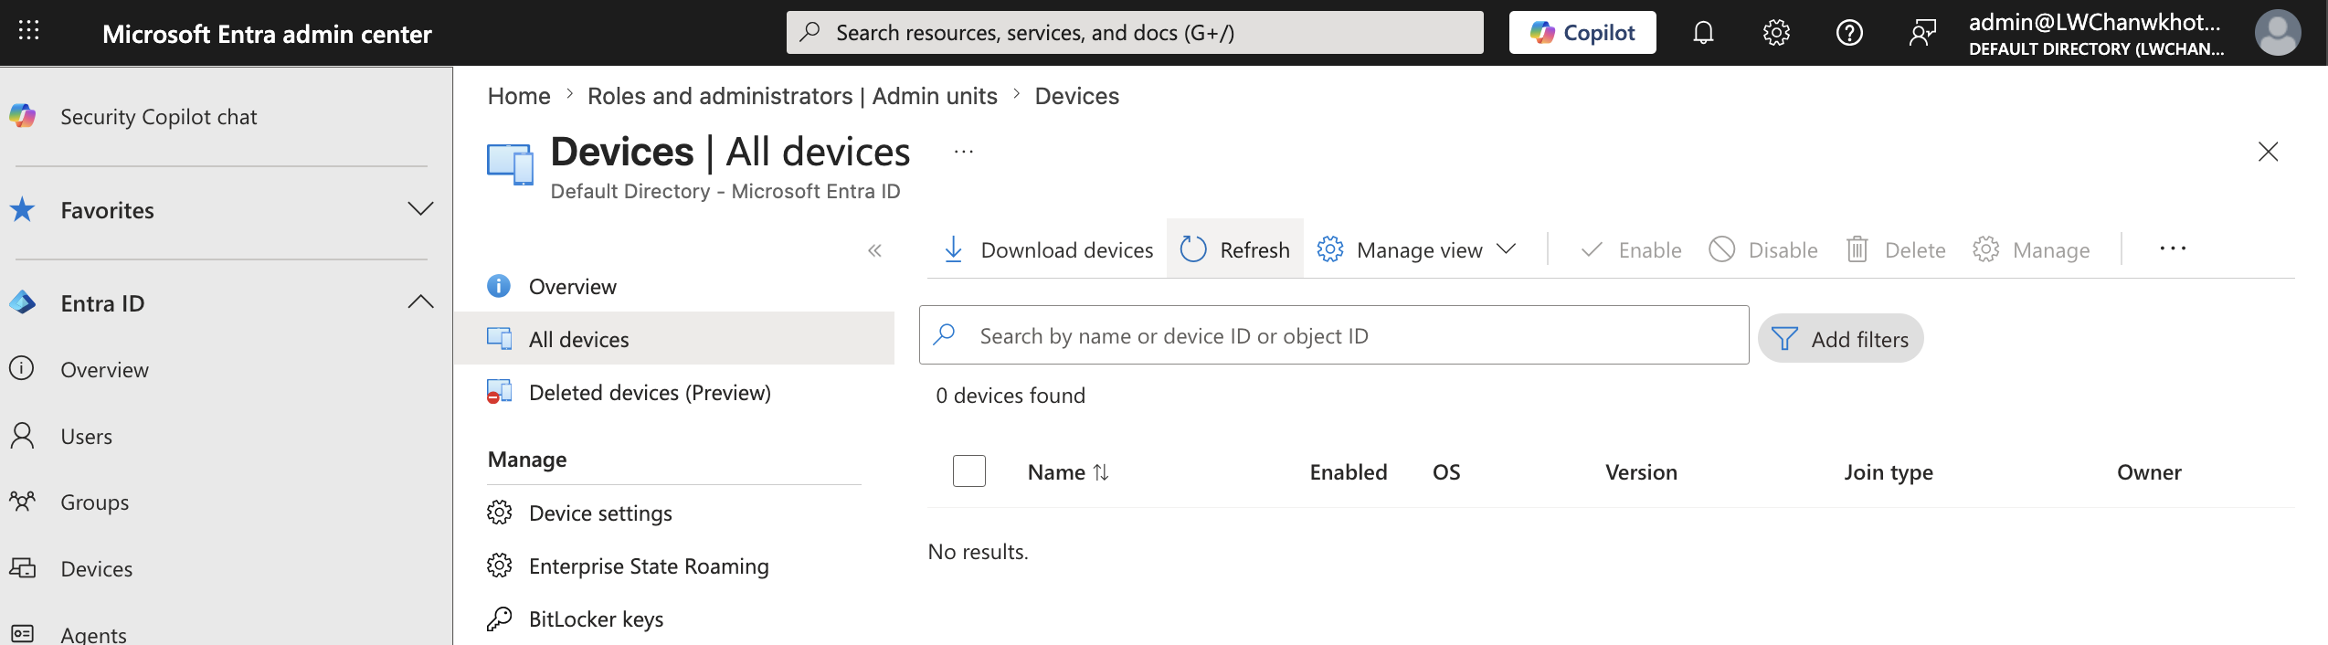Collapse the blade menu with double chevron
Image resolution: width=2328 pixels, height=645 pixels.
[874, 250]
